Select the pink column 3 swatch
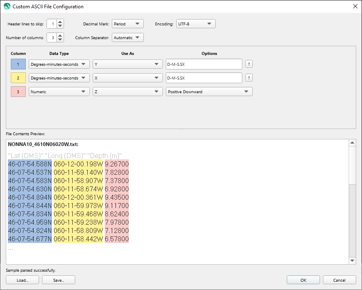Viewport: 362px width, 290px height. (18, 92)
